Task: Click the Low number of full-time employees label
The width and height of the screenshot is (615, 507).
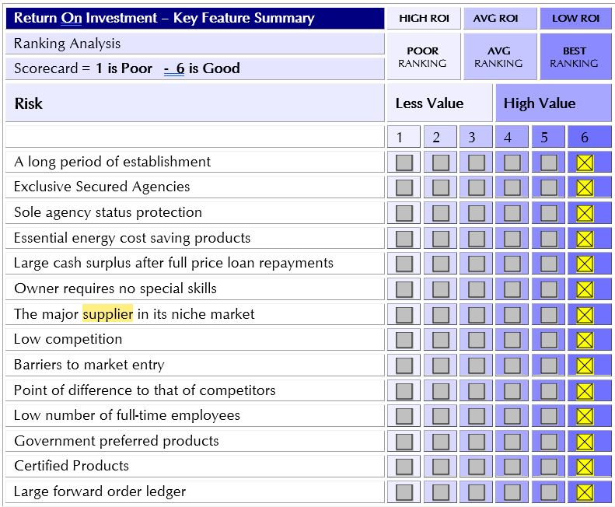Action: (x=127, y=415)
